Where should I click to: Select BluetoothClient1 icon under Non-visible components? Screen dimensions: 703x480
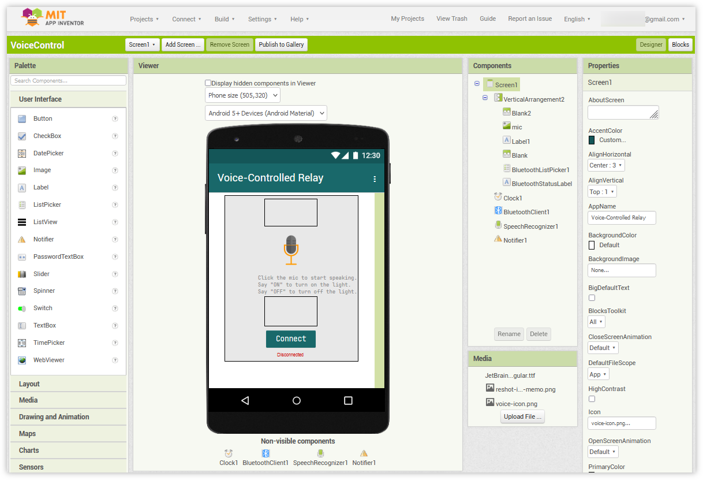pyautogui.click(x=266, y=453)
